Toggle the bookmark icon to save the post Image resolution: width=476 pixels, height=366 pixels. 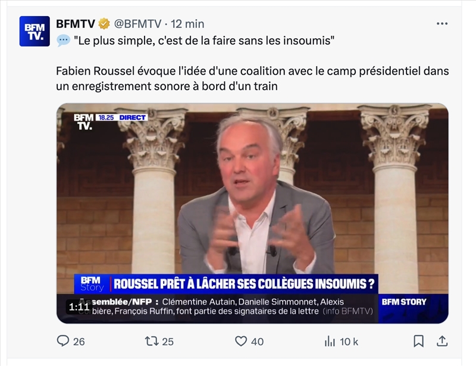[419, 341]
